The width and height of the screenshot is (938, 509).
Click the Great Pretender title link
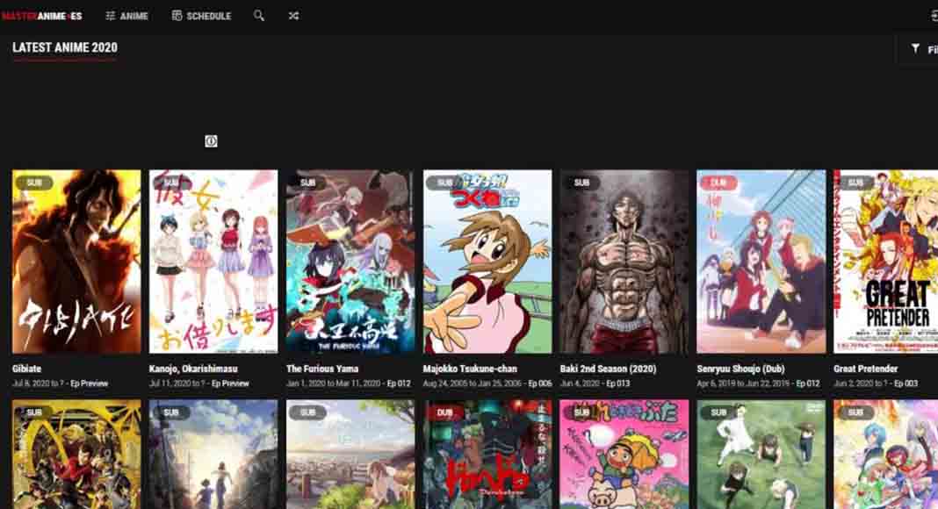(866, 369)
